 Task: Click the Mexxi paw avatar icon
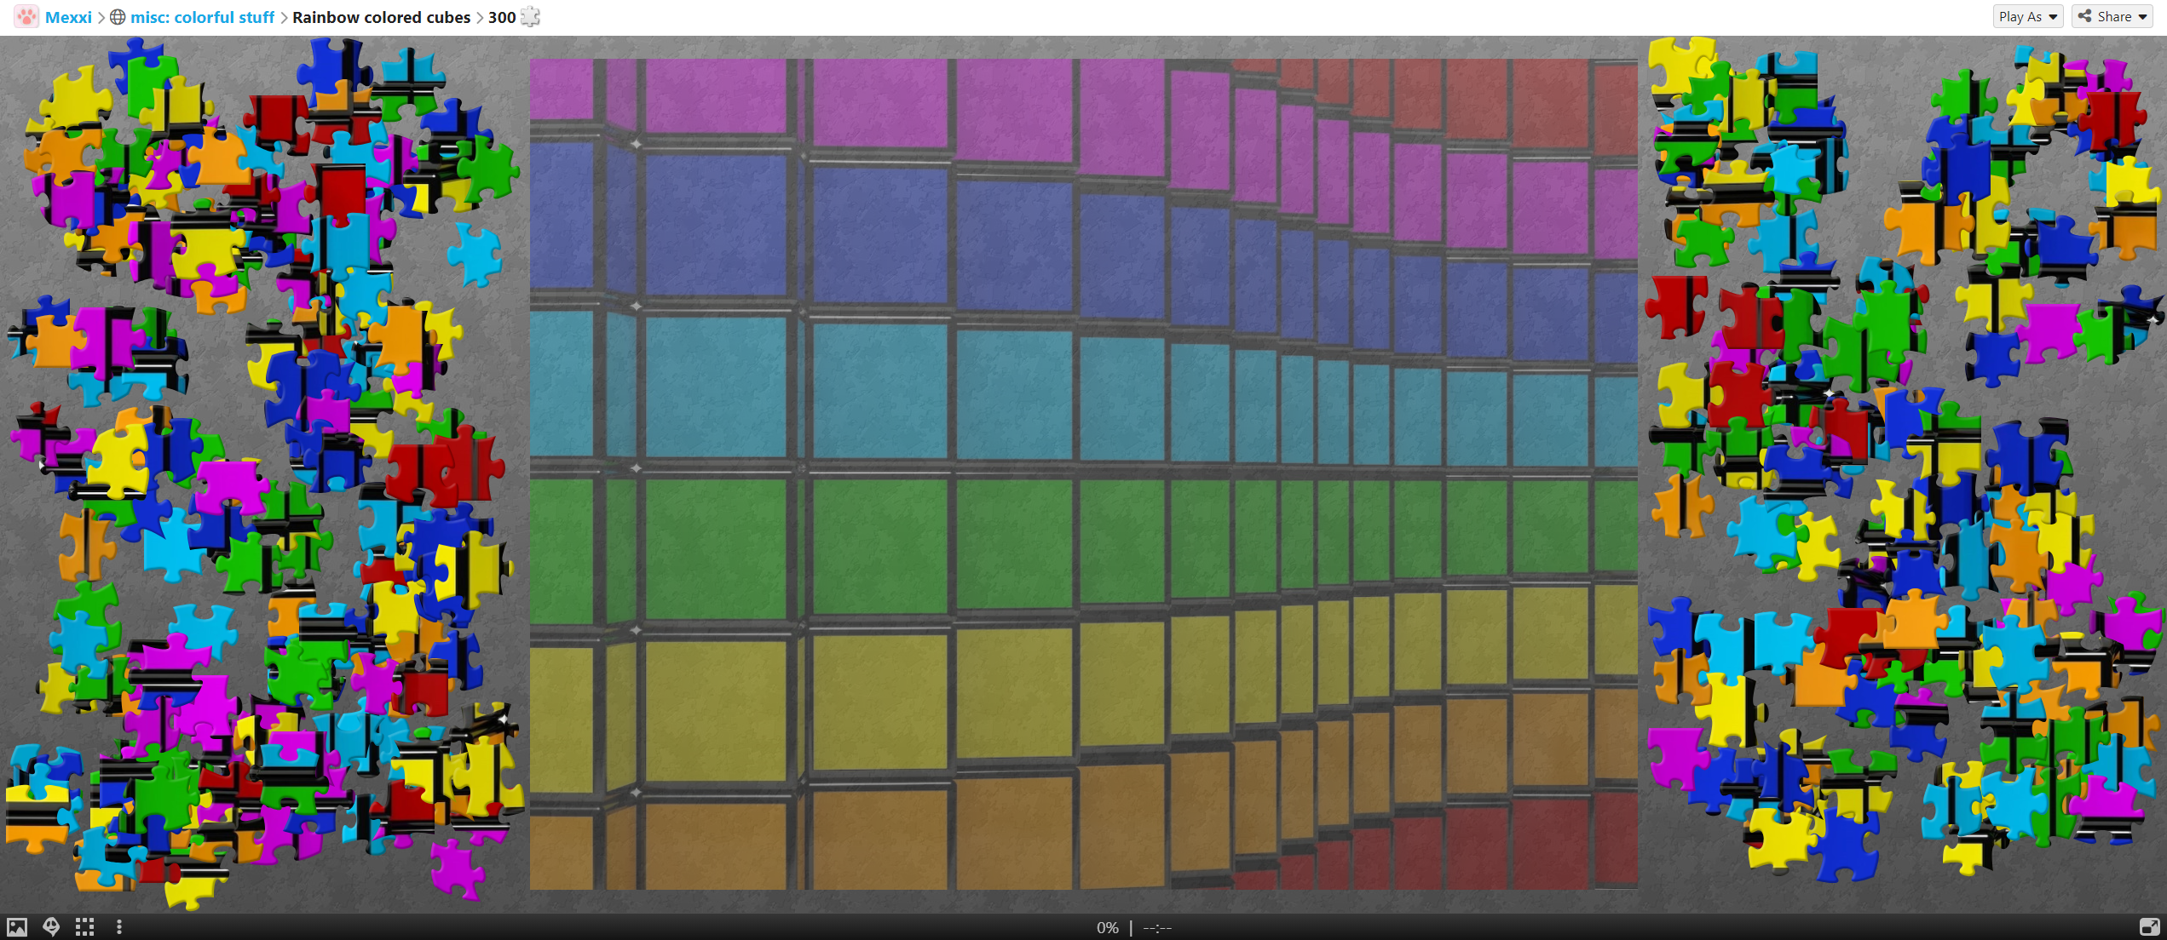pos(26,17)
